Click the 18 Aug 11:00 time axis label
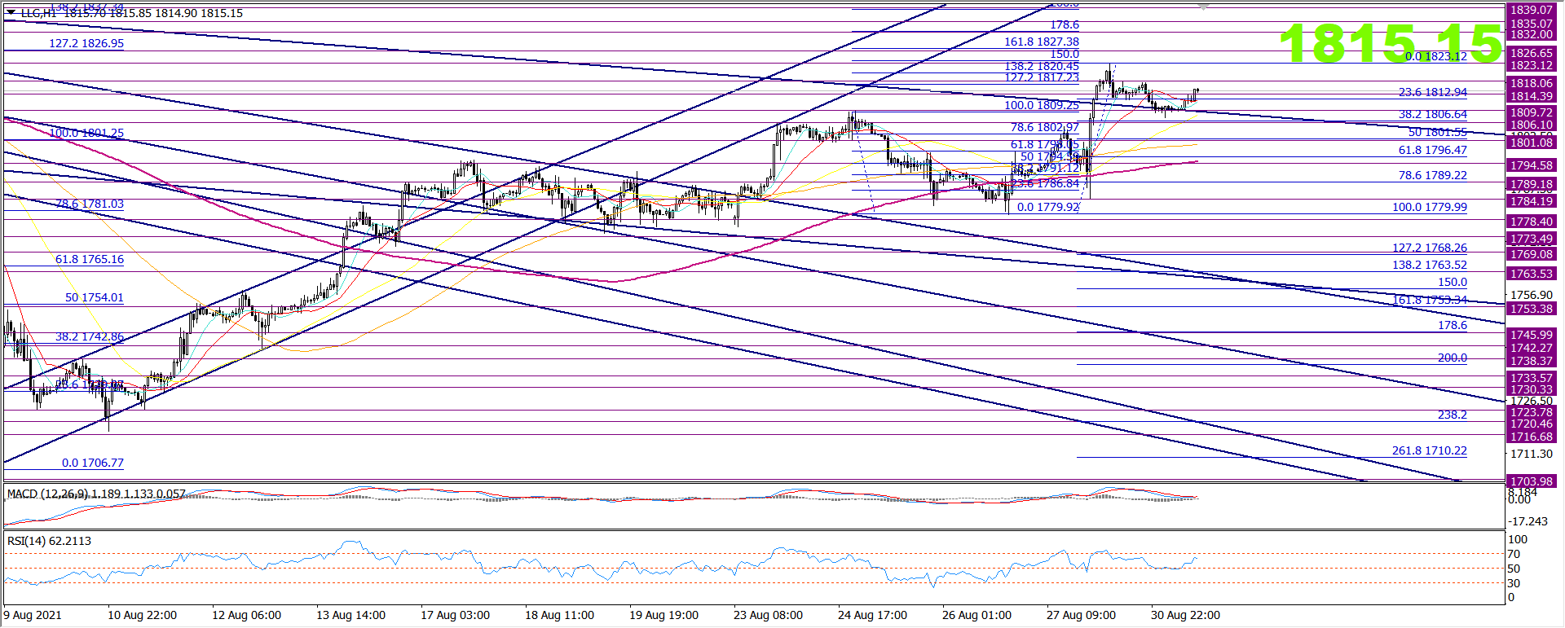Viewport: 1565px width, 628px height. [559, 615]
